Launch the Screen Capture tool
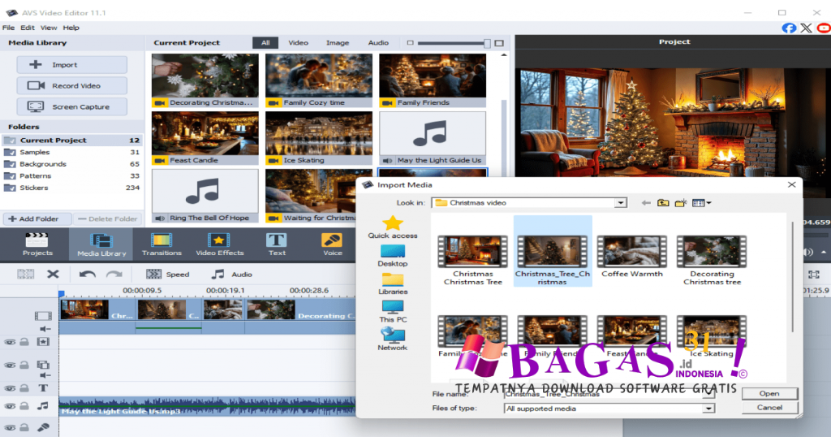Viewport: 831px width, 437px height. coord(72,106)
